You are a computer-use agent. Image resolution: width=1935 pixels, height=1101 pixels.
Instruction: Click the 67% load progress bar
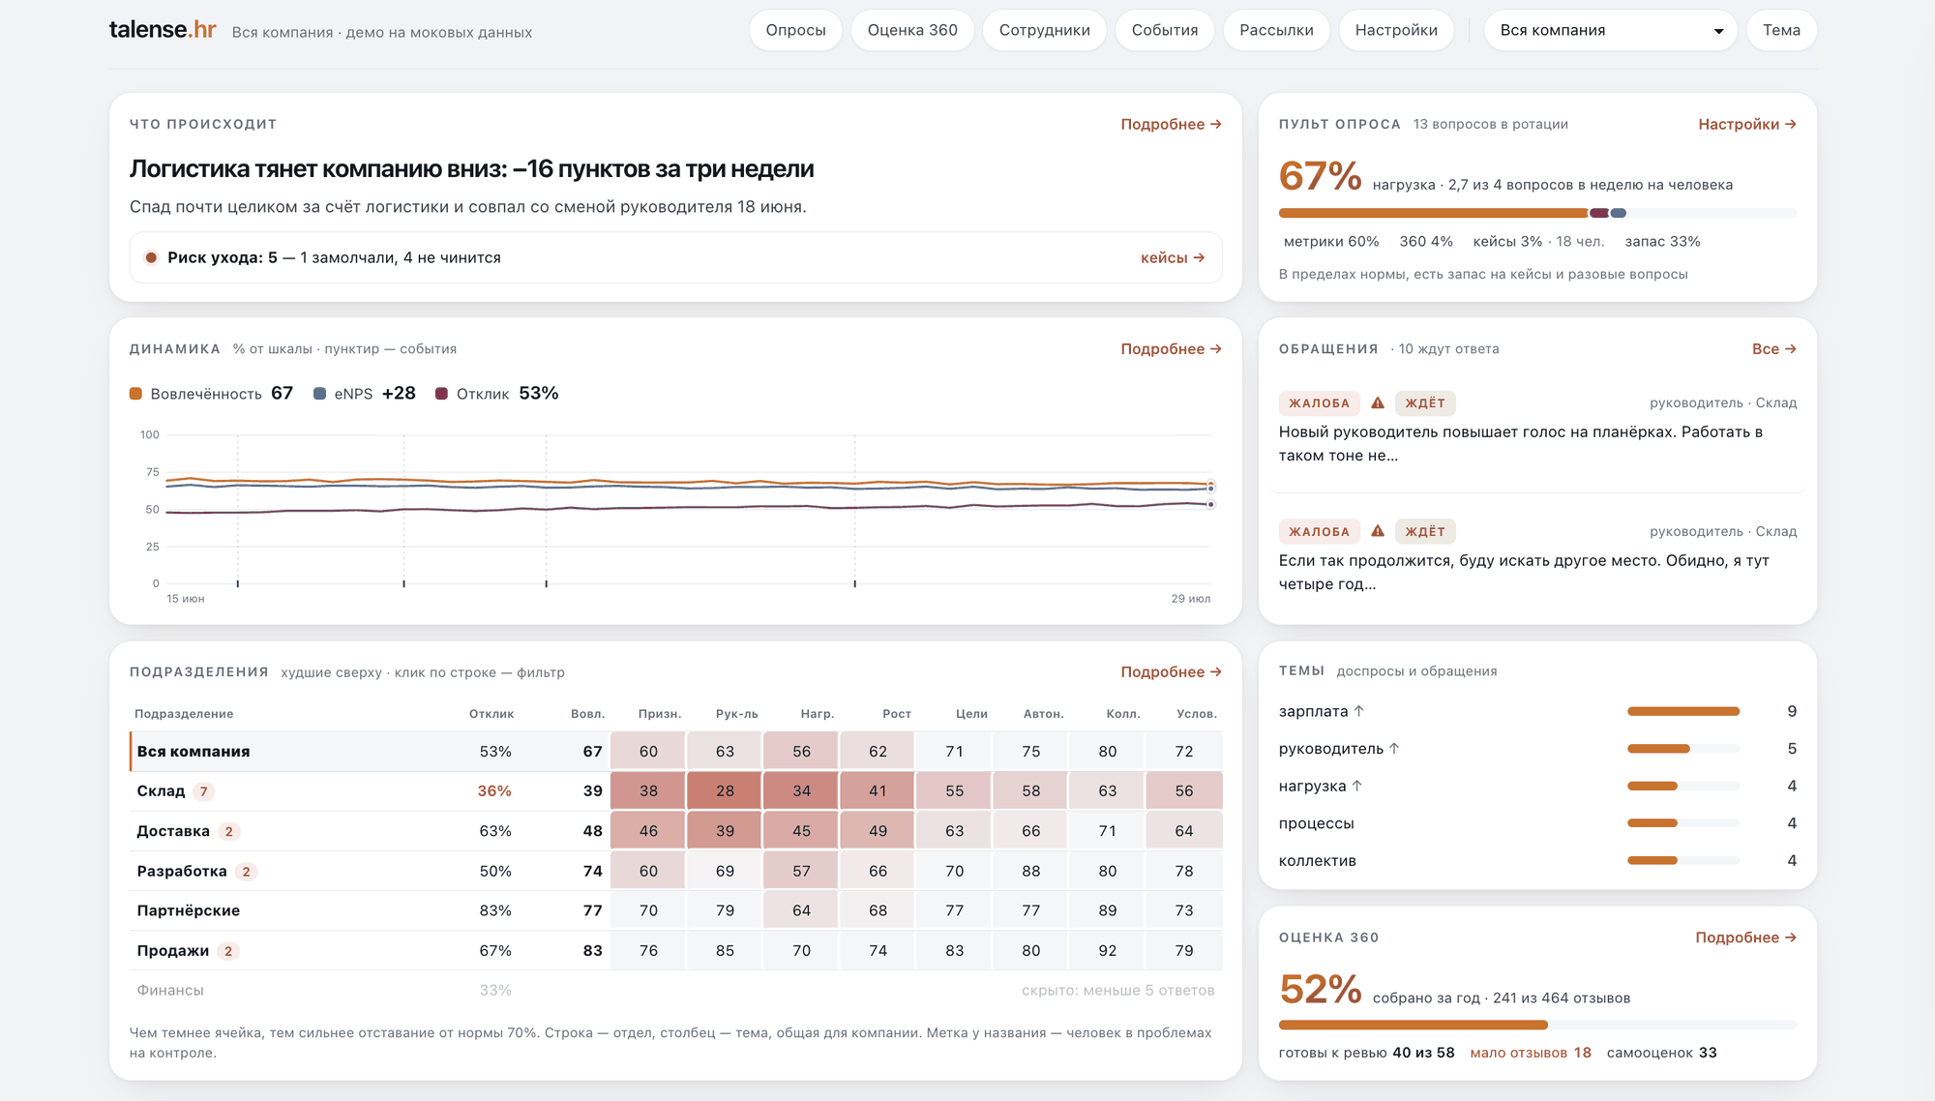(x=1537, y=213)
